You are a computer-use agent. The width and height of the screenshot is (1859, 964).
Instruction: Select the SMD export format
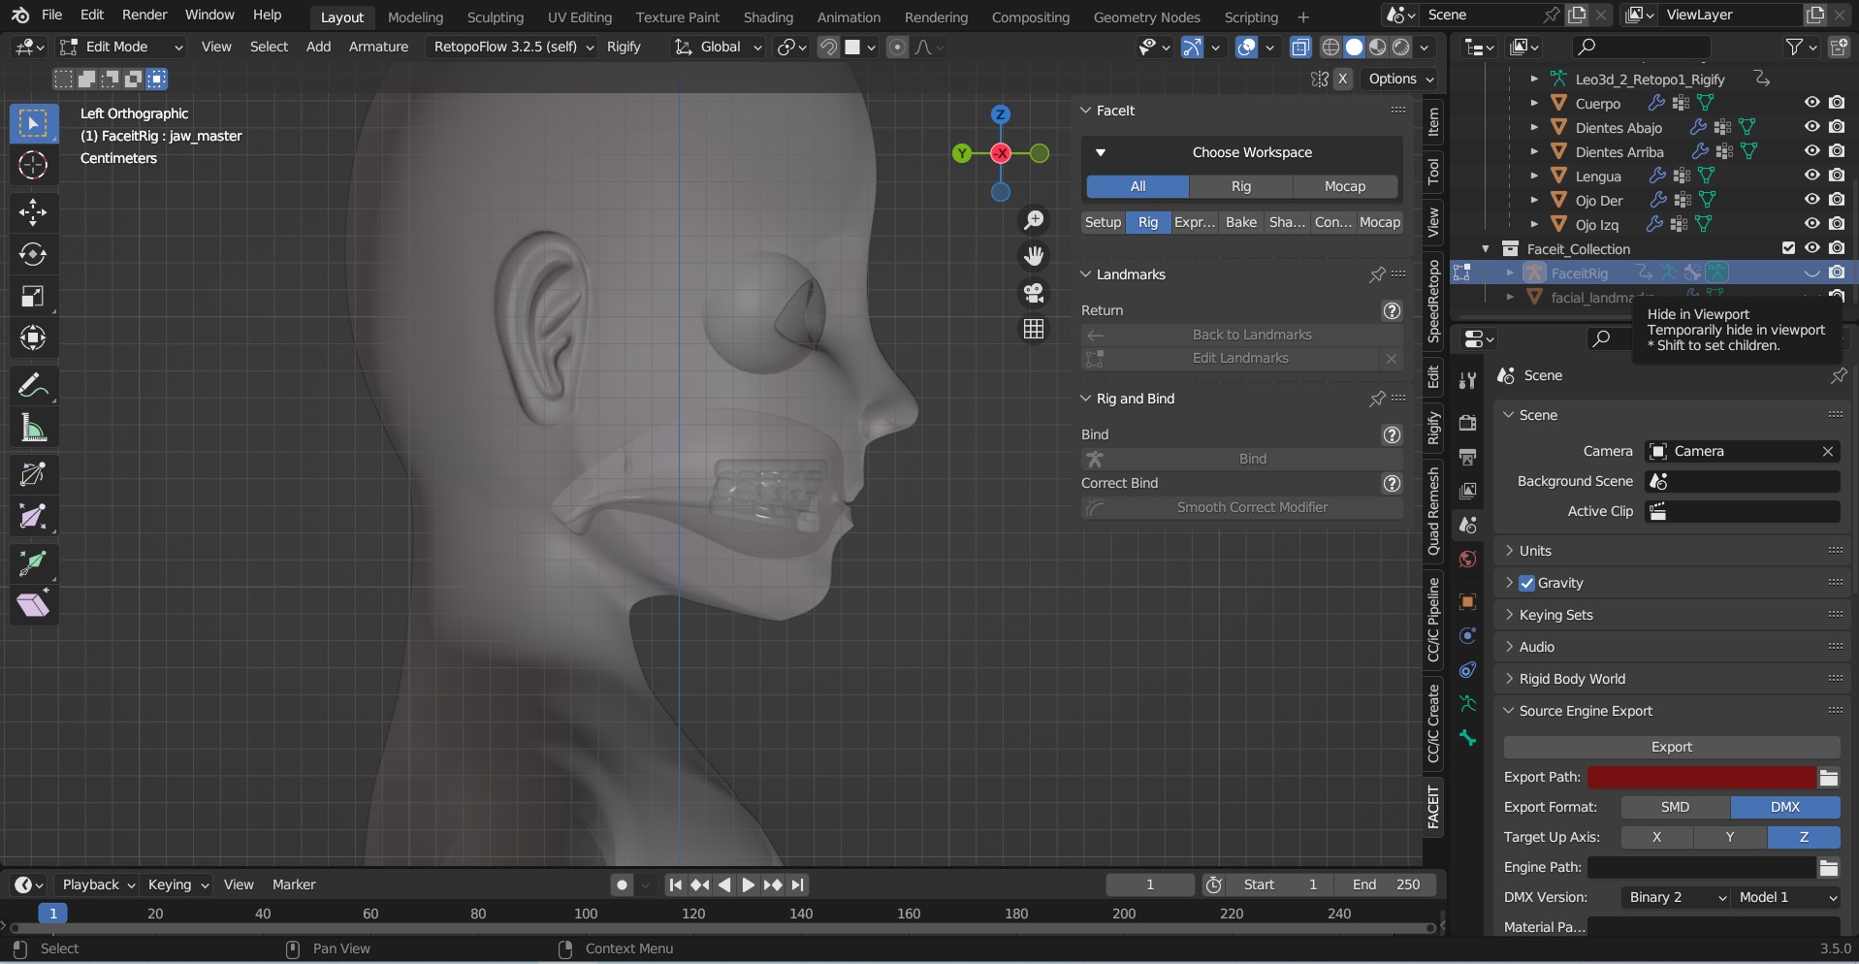coord(1675,807)
